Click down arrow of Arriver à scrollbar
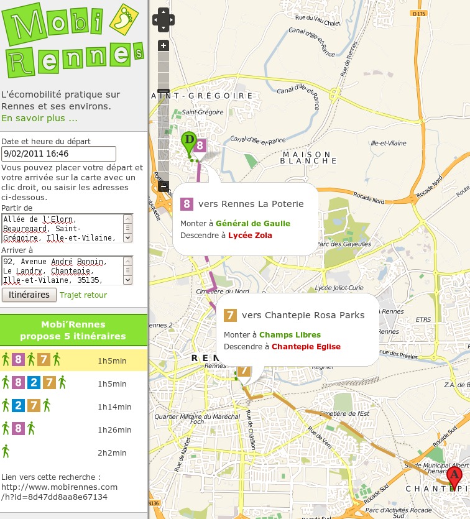Viewport: 470px width, 519px height. pos(128,280)
